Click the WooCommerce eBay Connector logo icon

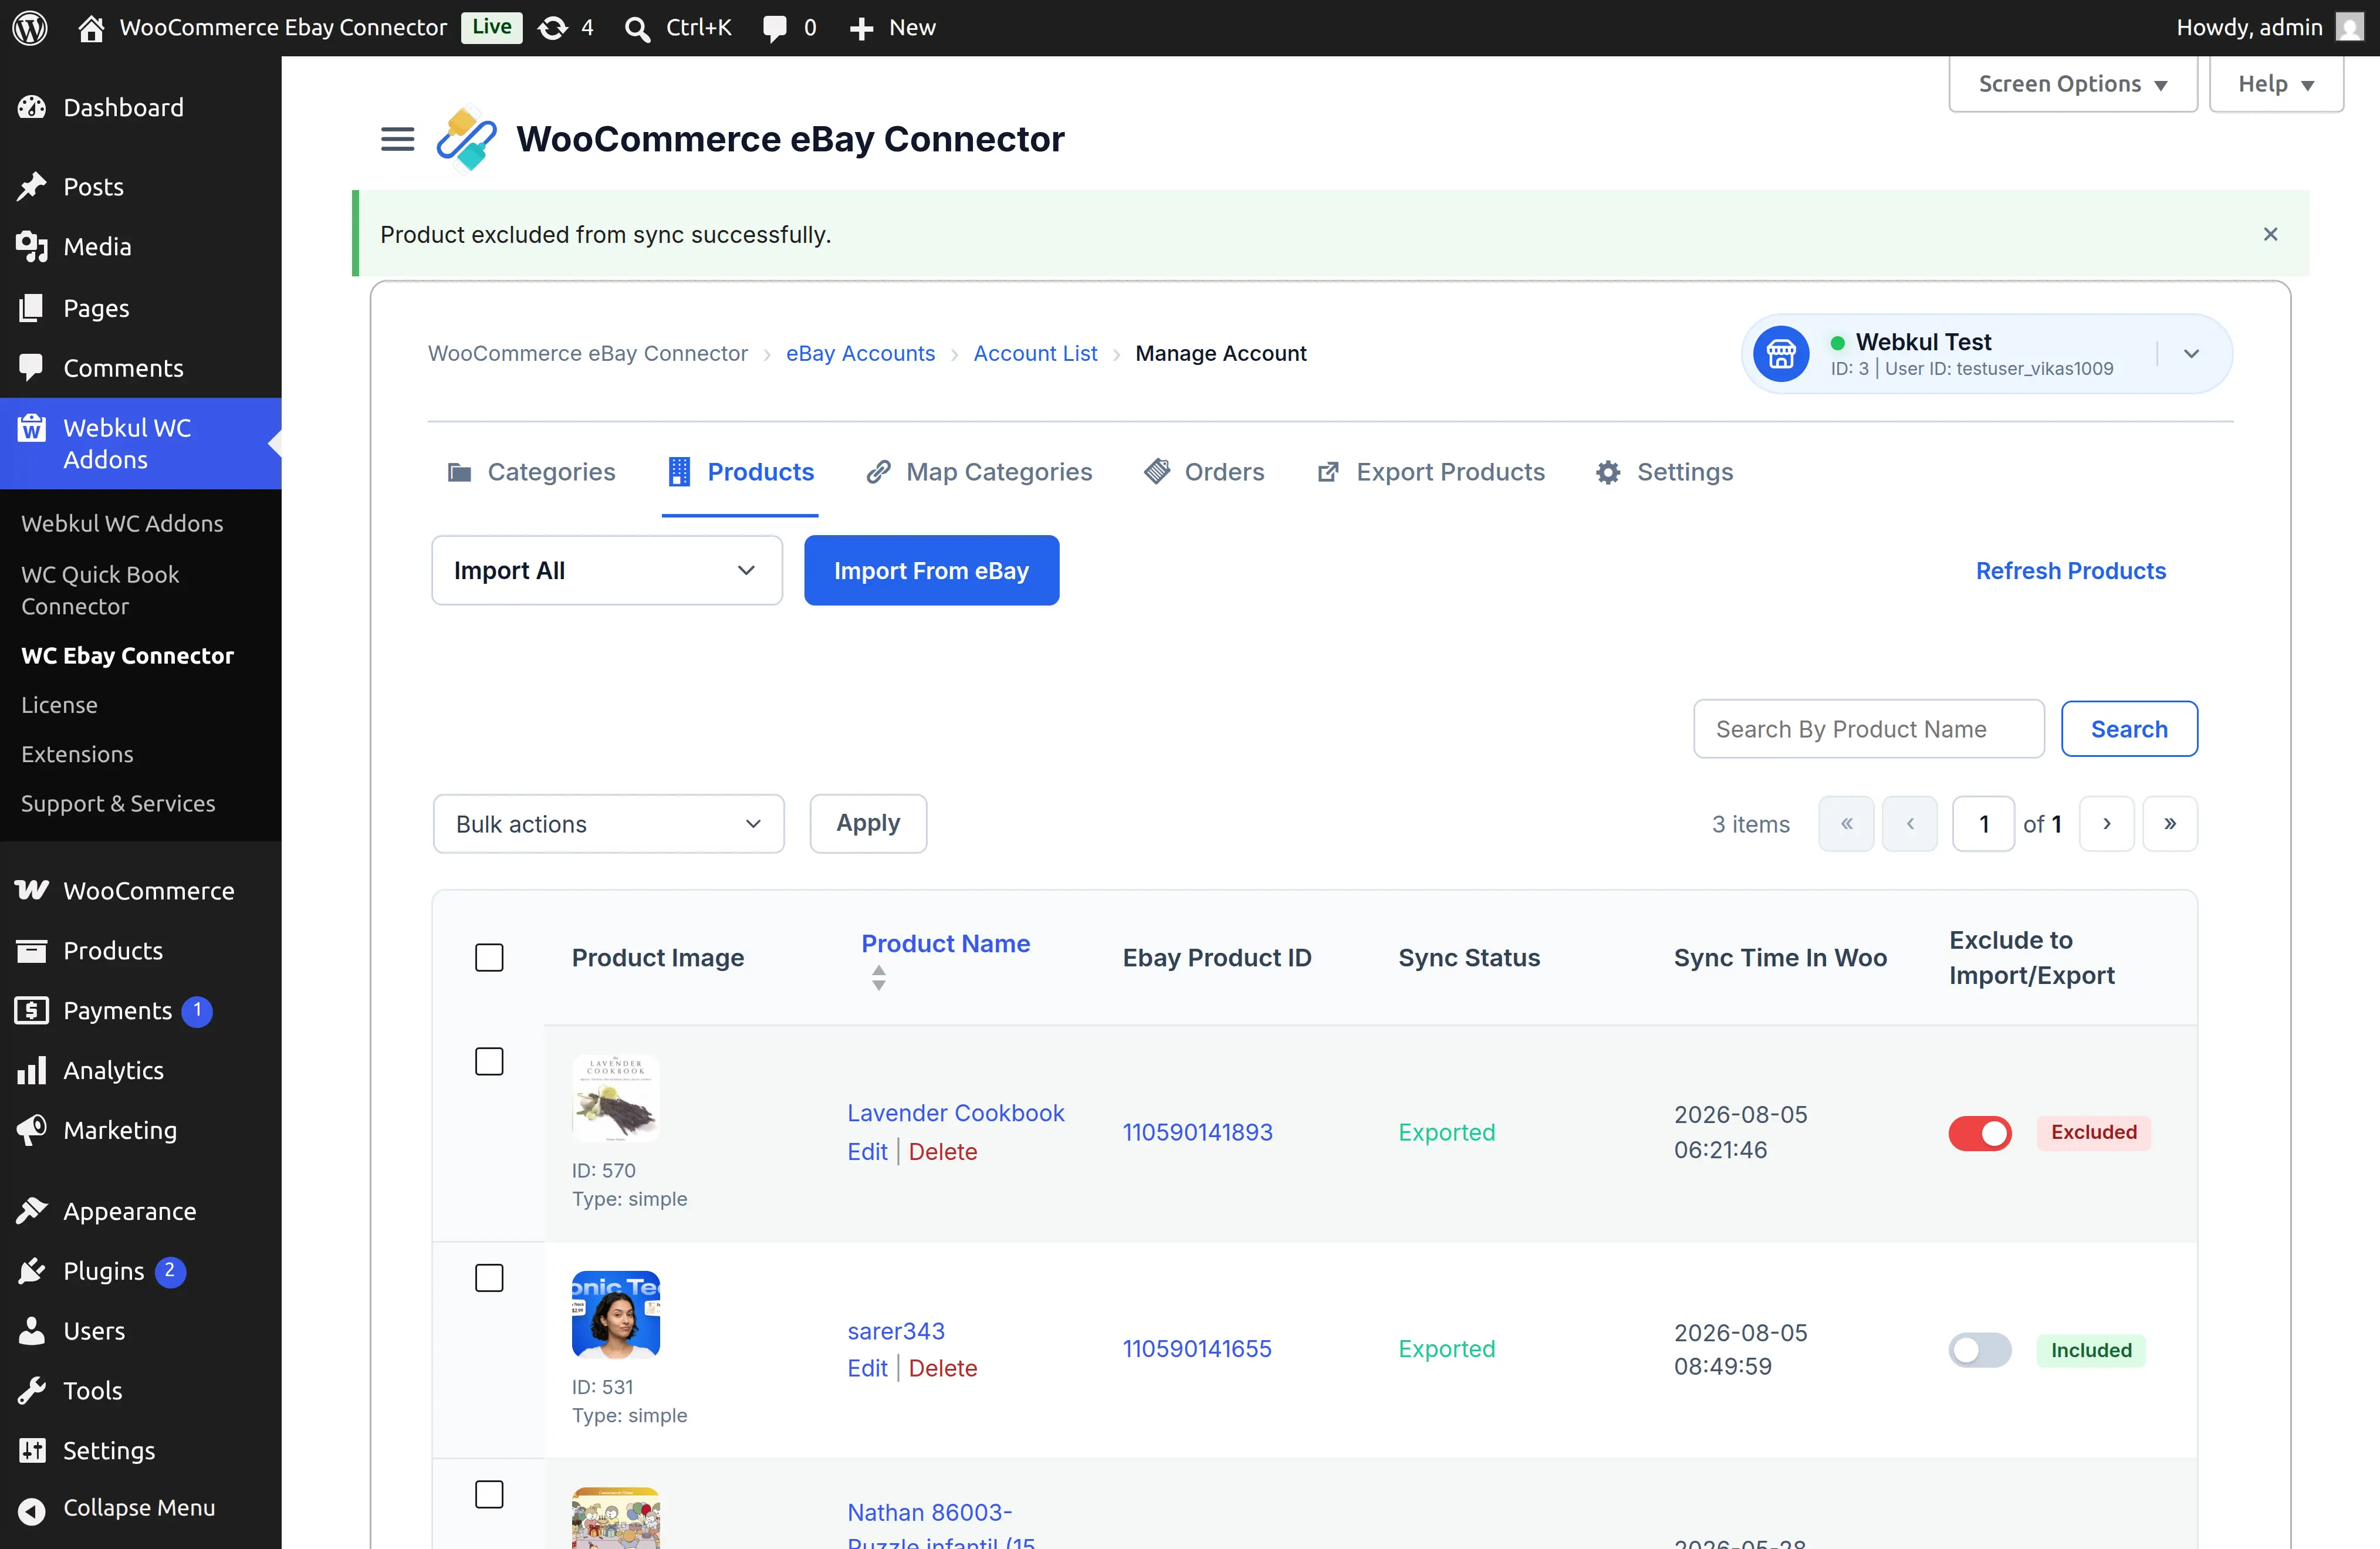click(x=466, y=139)
